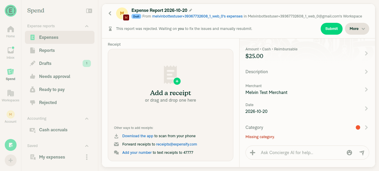Select Drafts in the sidebar
The height and width of the screenshot is (171, 379).
[x=60, y=63]
